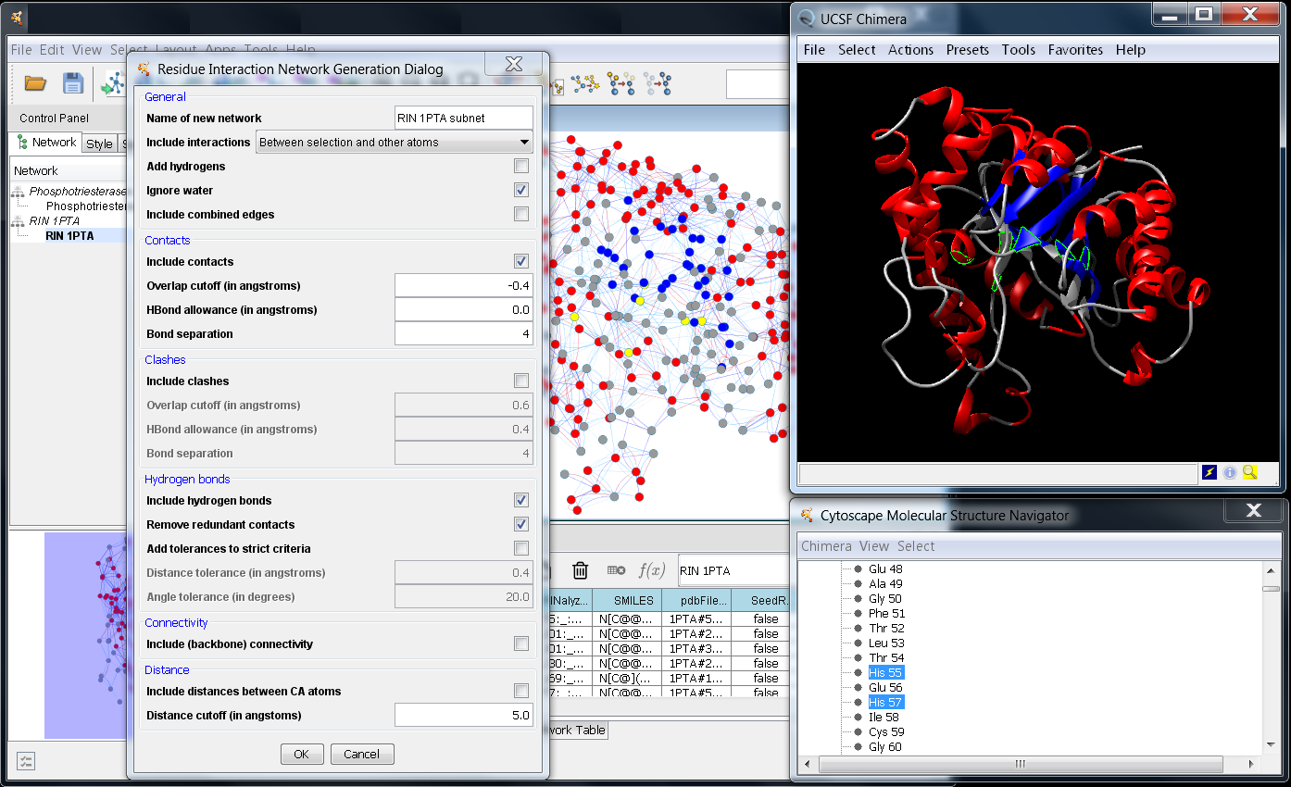
Task: Click the f(x) function builder icon
Action: click(x=652, y=570)
